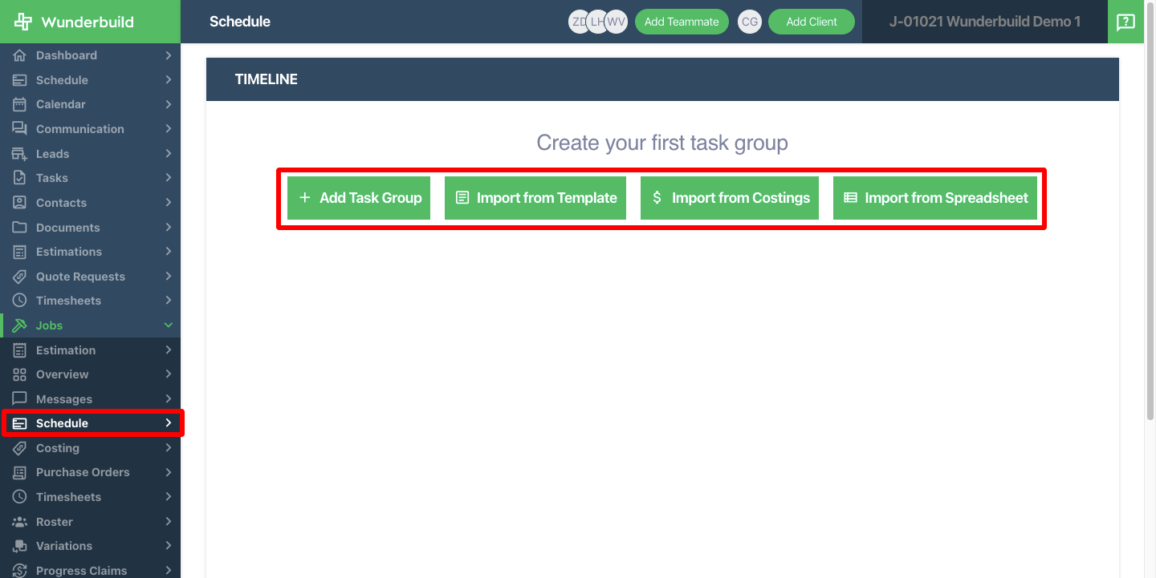This screenshot has height=578, width=1156.
Task: Open Quote Requests in the sidebar
Action: tap(90, 277)
